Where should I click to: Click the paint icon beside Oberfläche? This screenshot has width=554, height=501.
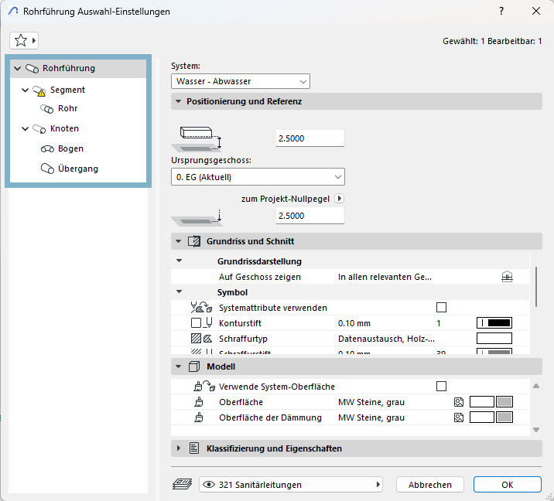tap(199, 402)
